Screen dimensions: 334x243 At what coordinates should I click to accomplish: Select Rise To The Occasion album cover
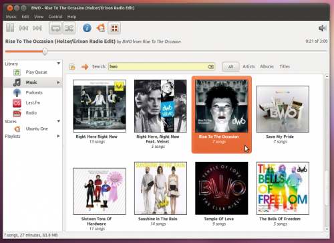pos(222,106)
